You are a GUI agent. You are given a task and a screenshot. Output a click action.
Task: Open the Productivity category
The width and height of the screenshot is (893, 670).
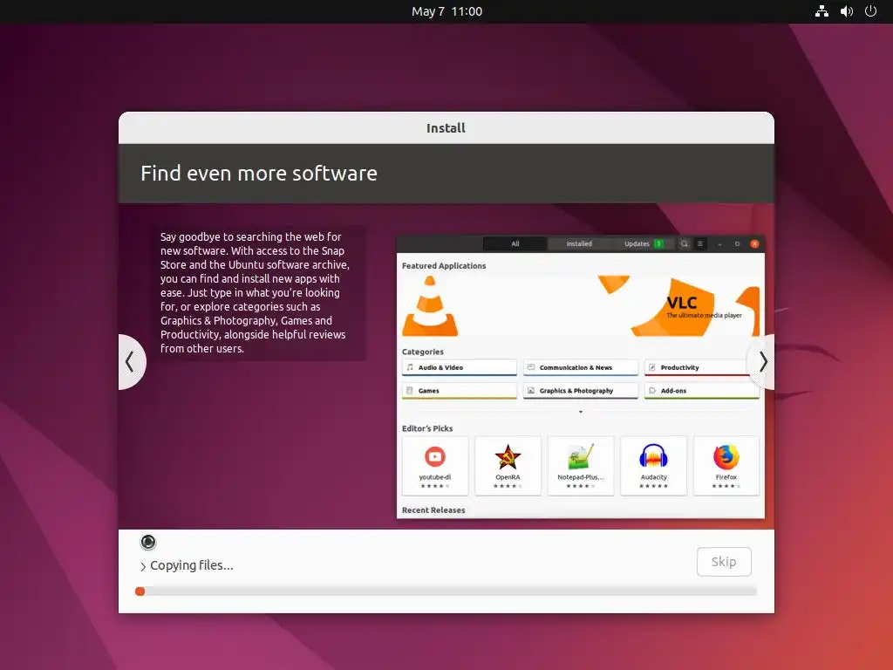702,367
